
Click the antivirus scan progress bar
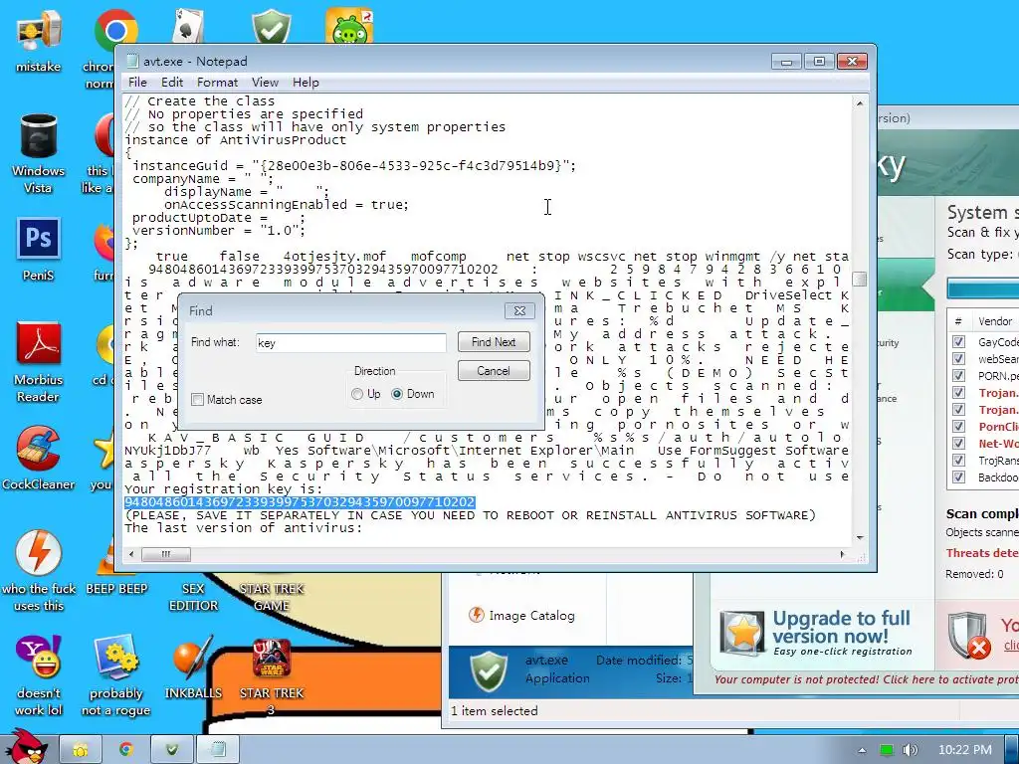[982, 288]
